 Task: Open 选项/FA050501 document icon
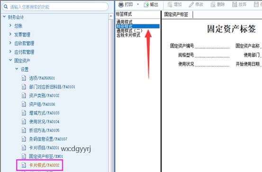[x=24, y=78]
